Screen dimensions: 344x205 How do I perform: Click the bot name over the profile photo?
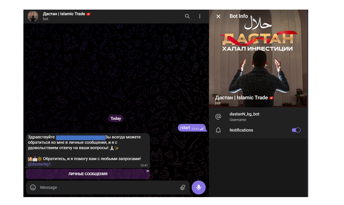coord(244,98)
